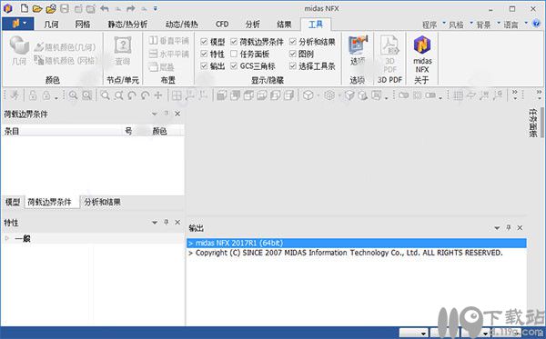This screenshot has width=546, height=339.
Task: Open the 输出 panel dropdown arrow
Action: coord(497,228)
